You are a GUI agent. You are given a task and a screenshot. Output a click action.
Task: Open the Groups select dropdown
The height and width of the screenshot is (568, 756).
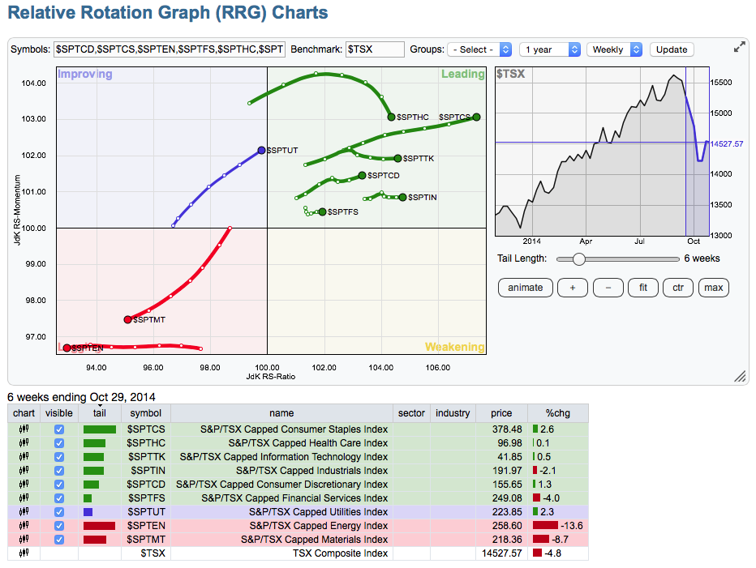[x=480, y=49]
